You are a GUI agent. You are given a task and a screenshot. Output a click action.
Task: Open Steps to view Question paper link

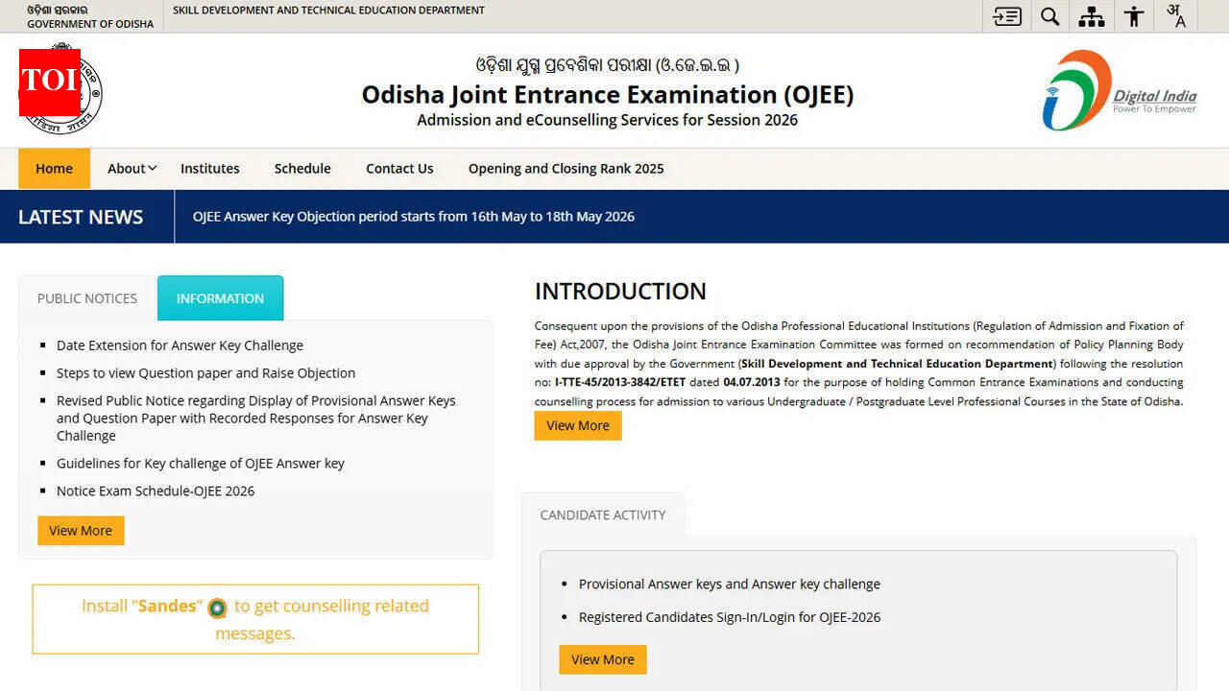(205, 373)
